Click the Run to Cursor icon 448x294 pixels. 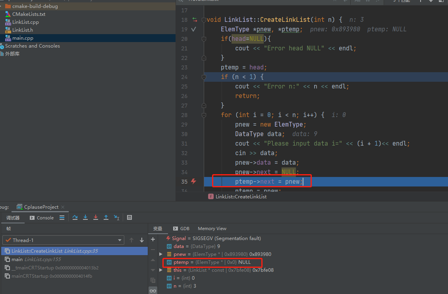pos(117,217)
